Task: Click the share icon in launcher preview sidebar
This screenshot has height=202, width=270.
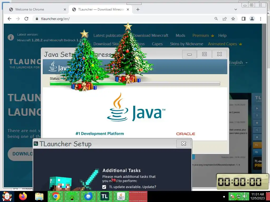Action: click(257, 130)
